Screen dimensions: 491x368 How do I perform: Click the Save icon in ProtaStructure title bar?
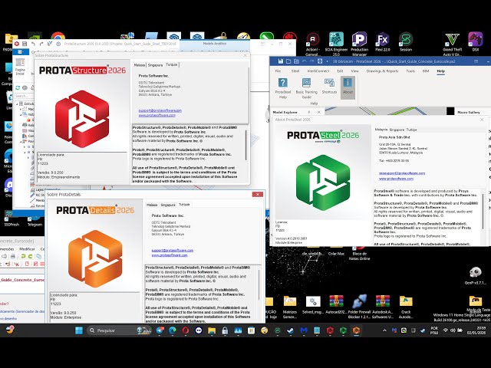25,44
